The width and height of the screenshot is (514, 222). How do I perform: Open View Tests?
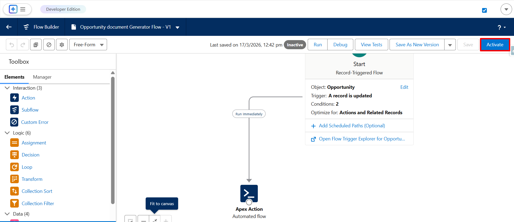pyautogui.click(x=371, y=45)
